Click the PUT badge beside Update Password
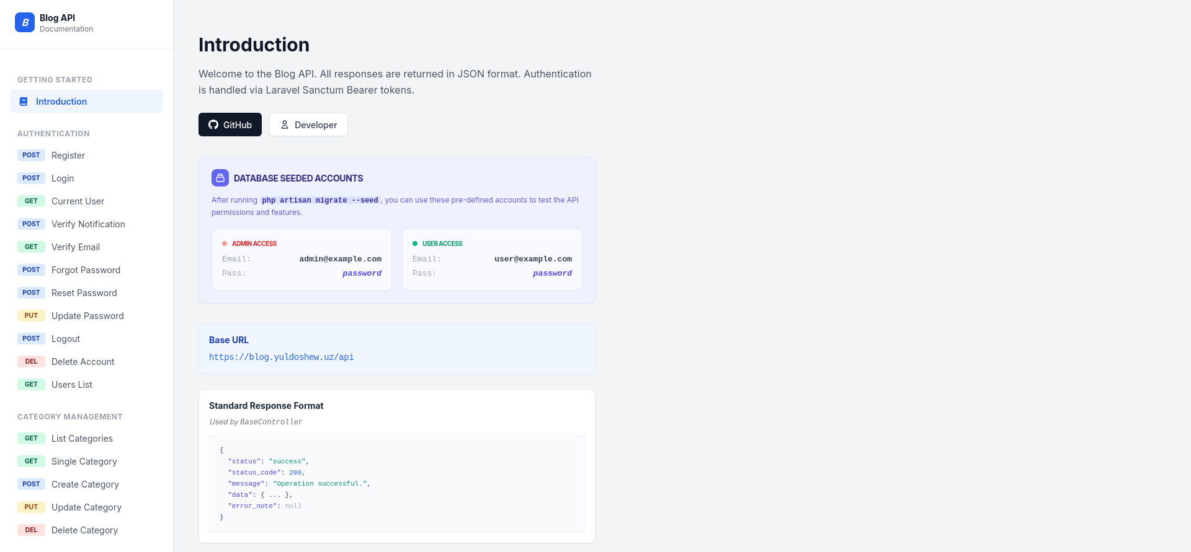The image size is (1191, 552). (x=31, y=316)
